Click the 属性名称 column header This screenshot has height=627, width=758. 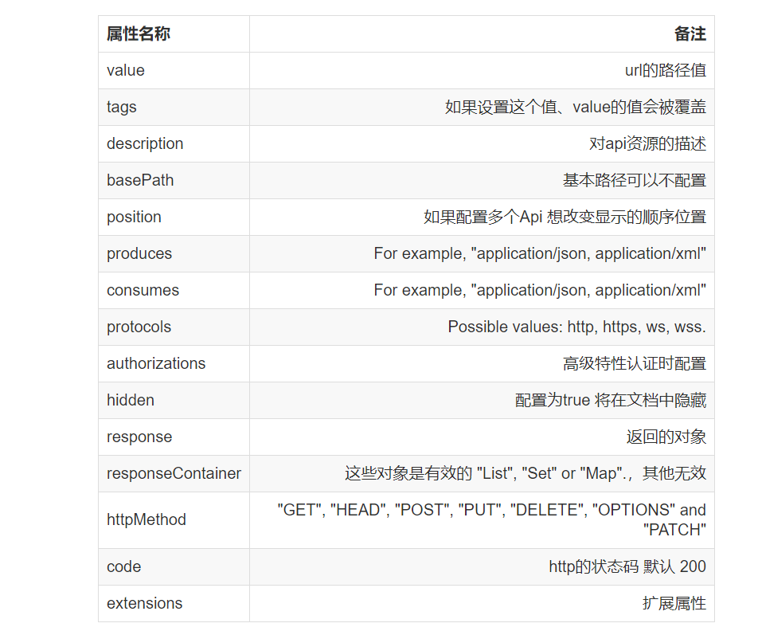point(139,34)
